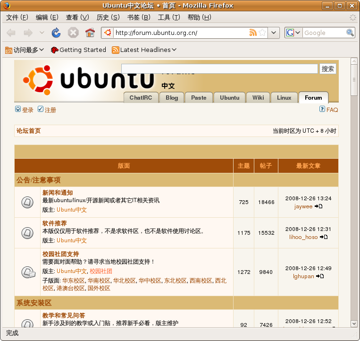Bookmark this page with the star icon
This screenshot has width=360, height=341.
point(262,33)
